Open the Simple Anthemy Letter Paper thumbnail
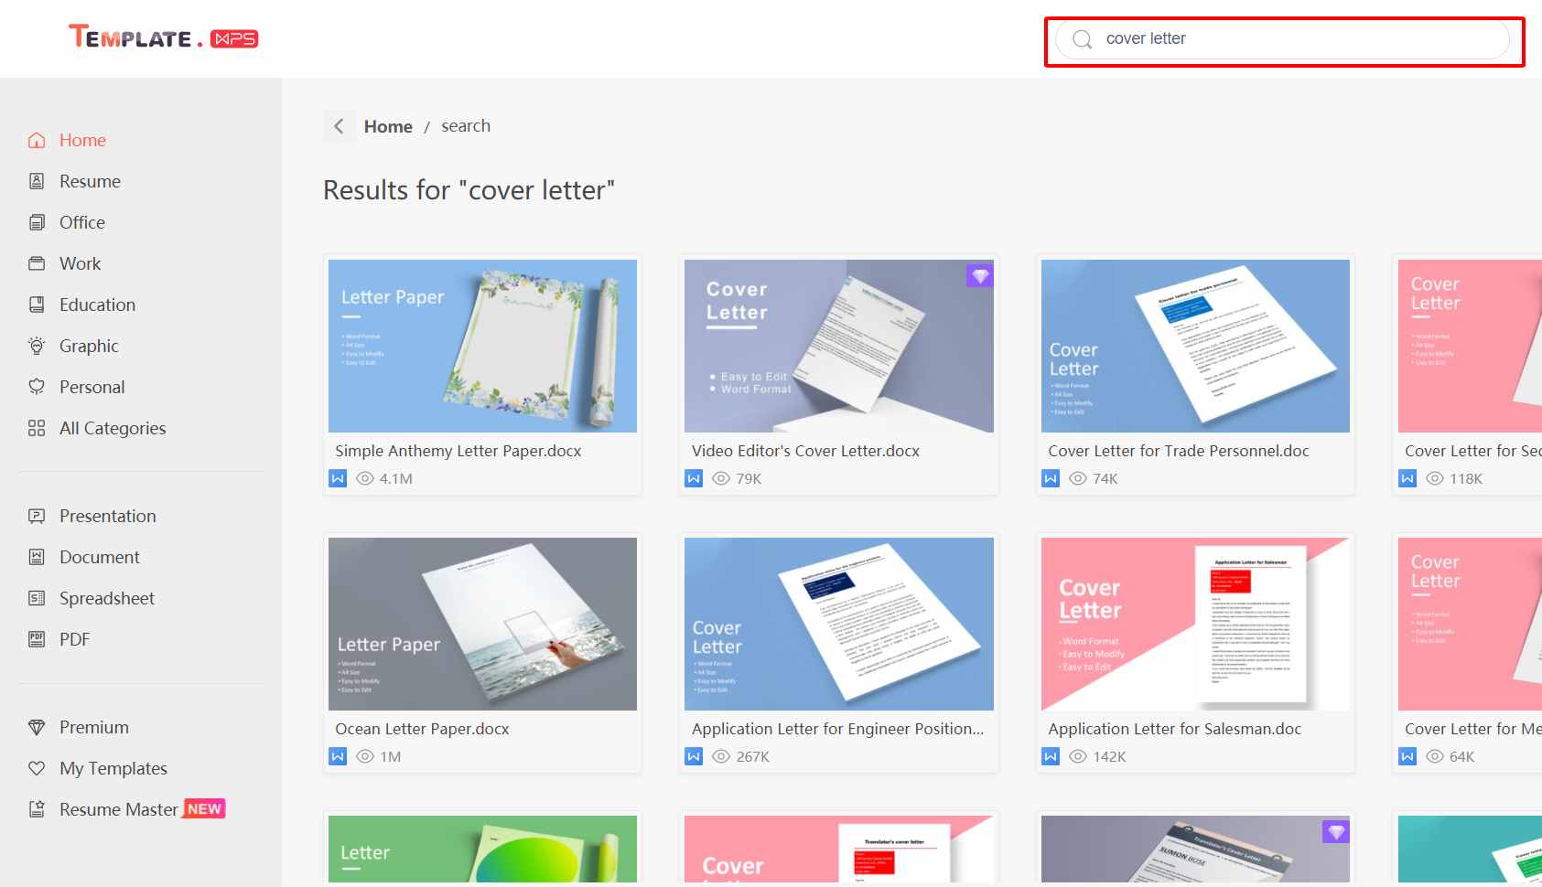This screenshot has height=887, width=1542. click(482, 346)
